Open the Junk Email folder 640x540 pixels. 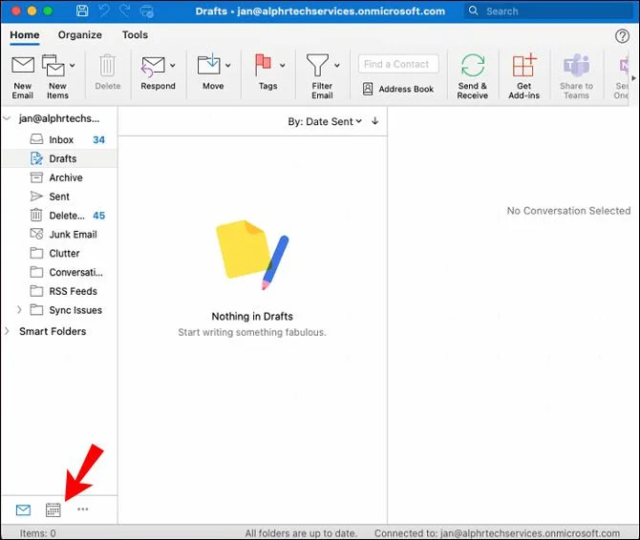pyautogui.click(x=73, y=234)
